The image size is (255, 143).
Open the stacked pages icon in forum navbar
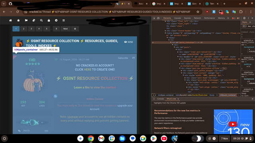pyautogui.click(x=34, y=20)
